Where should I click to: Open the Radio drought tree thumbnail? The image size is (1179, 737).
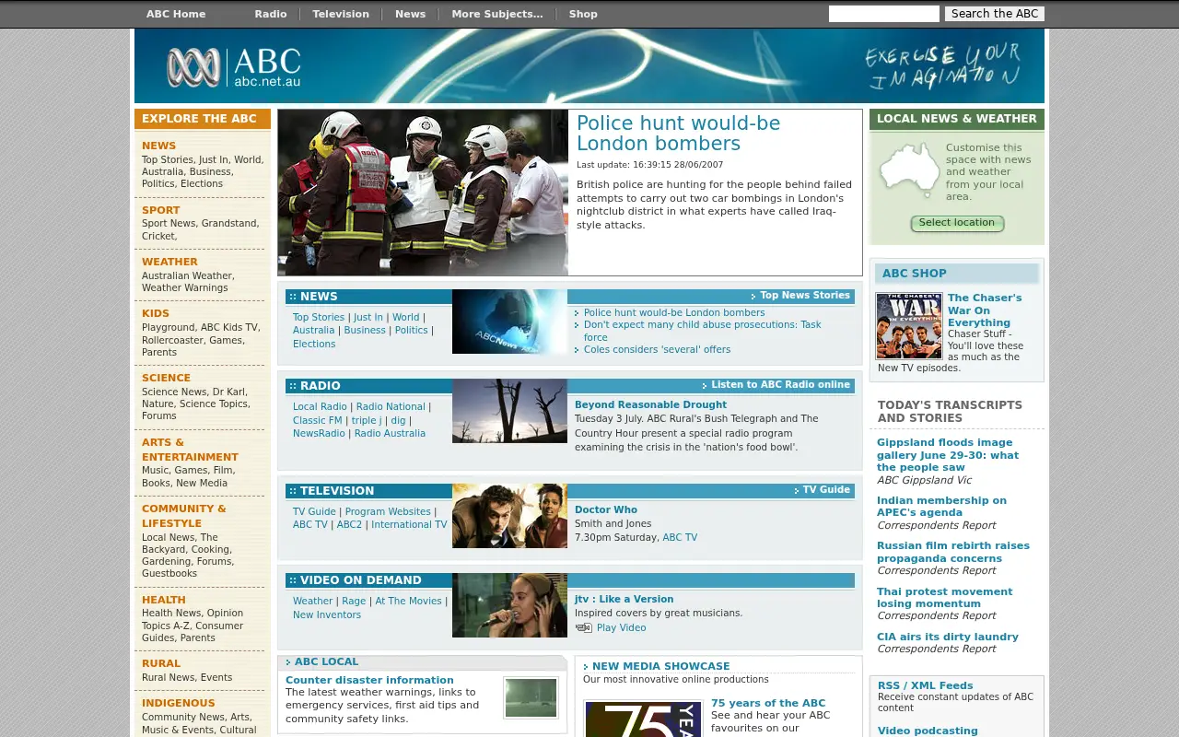point(509,411)
